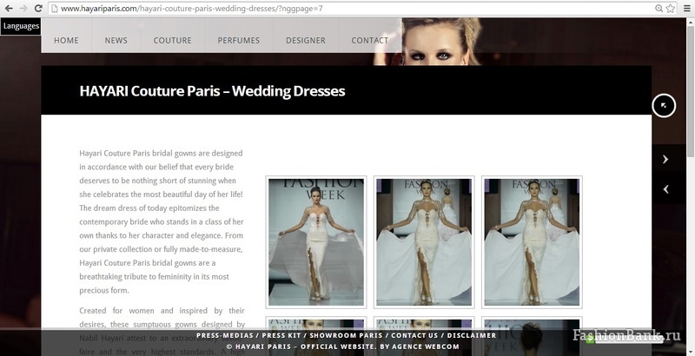Screen dimensions: 695x356
Task: Toggle the fullscreen circle arrow icon
Action: pyautogui.click(x=664, y=106)
